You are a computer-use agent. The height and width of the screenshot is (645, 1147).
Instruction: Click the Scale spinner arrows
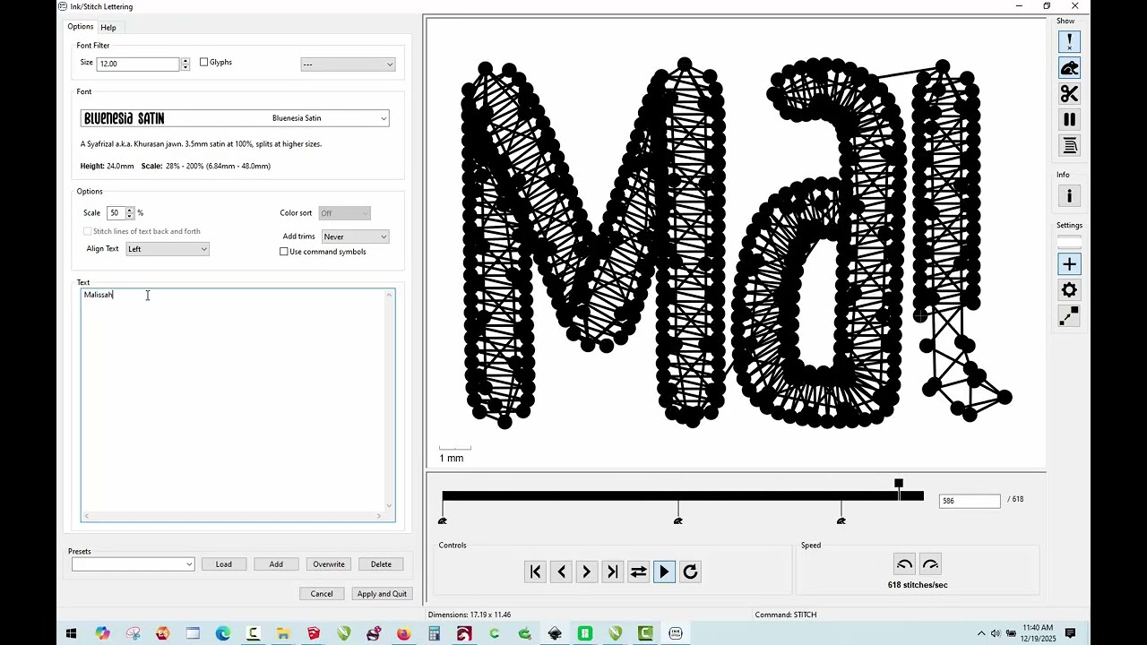pos(130,213)
